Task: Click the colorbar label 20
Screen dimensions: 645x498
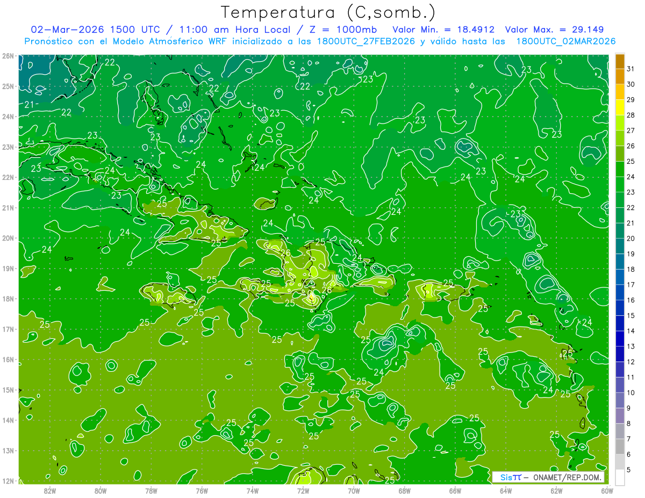Action: (631, 239)
